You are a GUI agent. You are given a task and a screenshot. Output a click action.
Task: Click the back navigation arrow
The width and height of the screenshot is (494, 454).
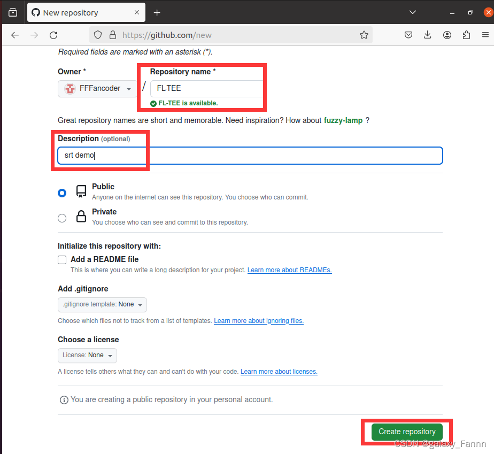(x=14, y=35)
